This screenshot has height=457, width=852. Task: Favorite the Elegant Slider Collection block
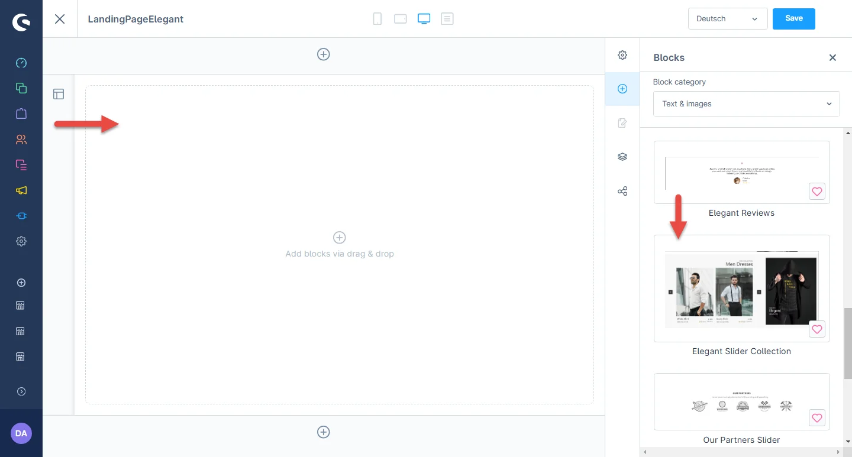816,330
